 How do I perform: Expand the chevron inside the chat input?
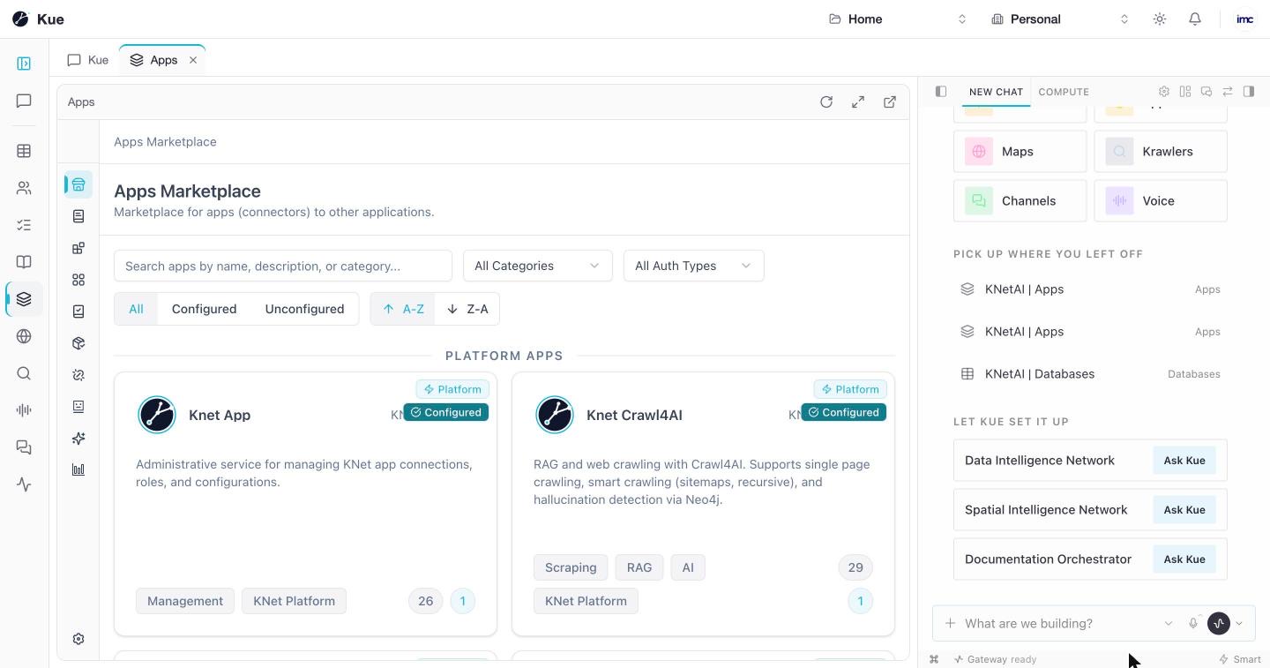coord(1169,623)
